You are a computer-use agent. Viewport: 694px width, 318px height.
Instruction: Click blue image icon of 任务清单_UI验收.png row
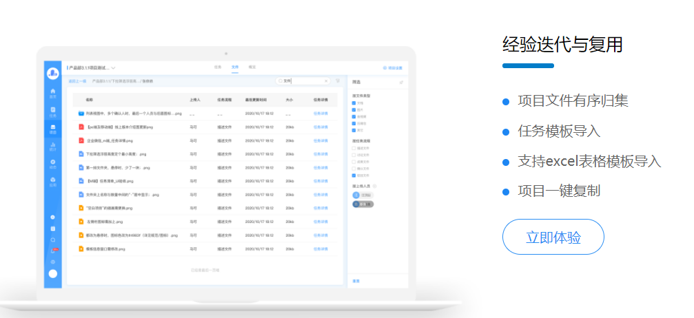click(81, 181)
